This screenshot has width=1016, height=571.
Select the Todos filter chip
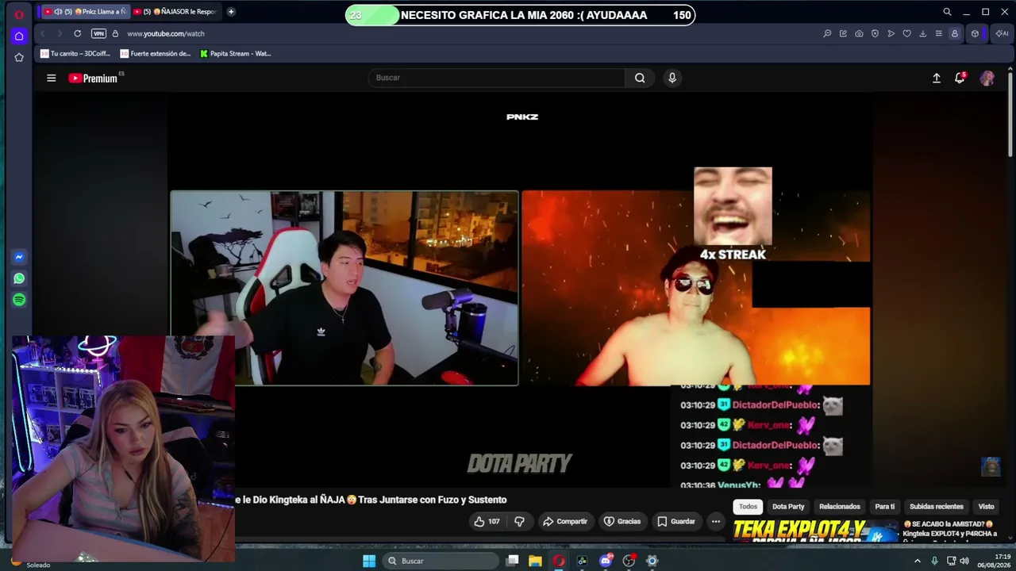point(749,506)
